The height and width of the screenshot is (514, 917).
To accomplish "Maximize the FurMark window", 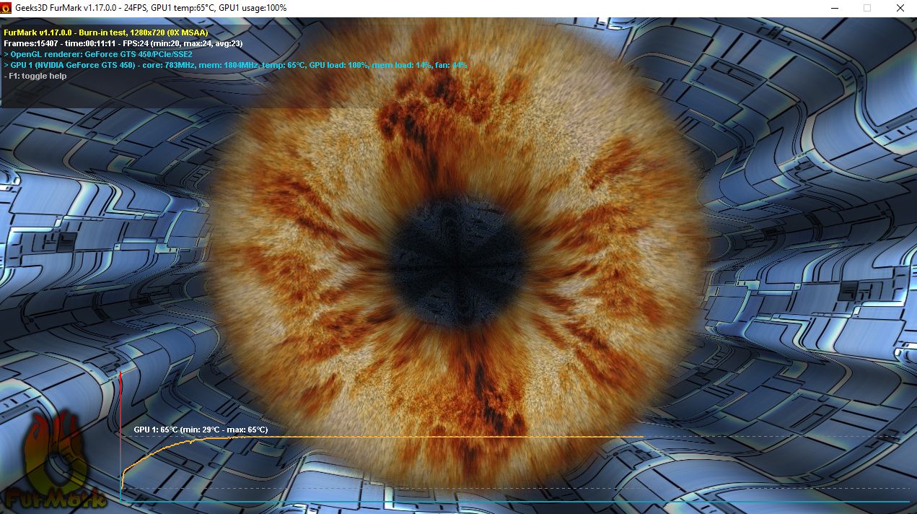I will (x=866, y=8).
